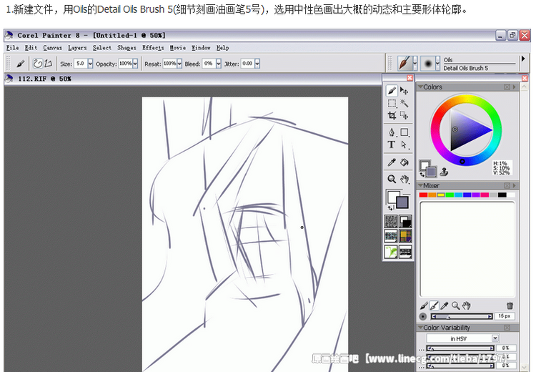Open the File menu
Screen dimensions: 536x372
pos(13,47)
